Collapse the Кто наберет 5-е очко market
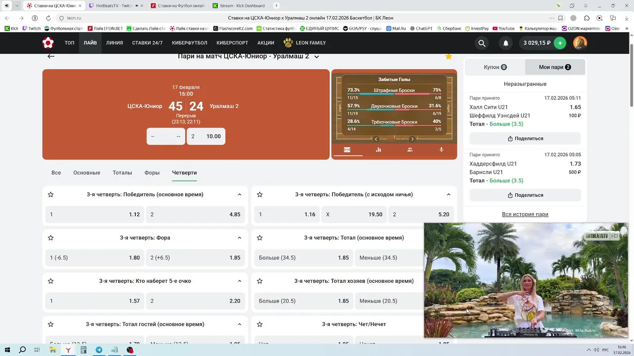 tap(239, 281)
